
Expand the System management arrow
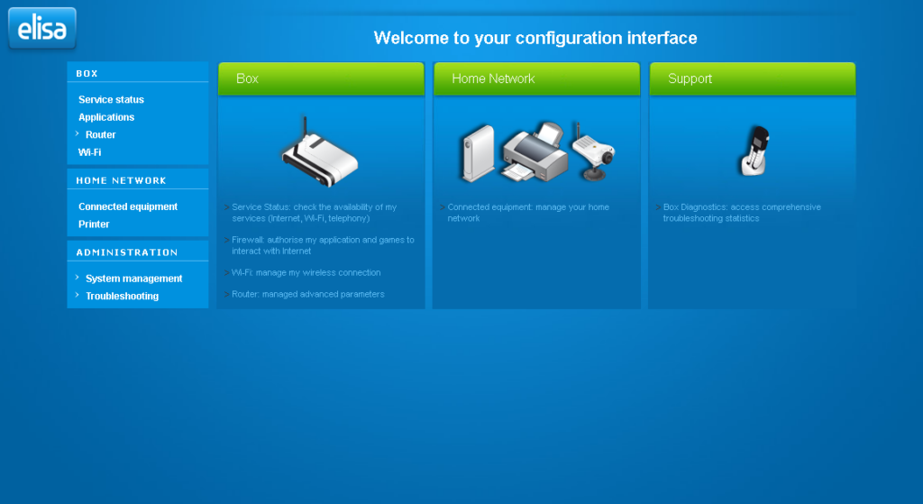(78, 278)
